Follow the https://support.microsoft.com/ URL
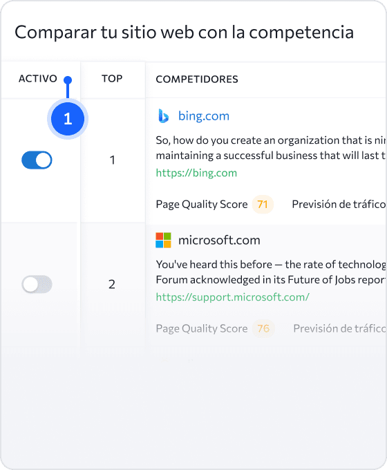This screenshot has height=470, width=387. tap(233, 297)
